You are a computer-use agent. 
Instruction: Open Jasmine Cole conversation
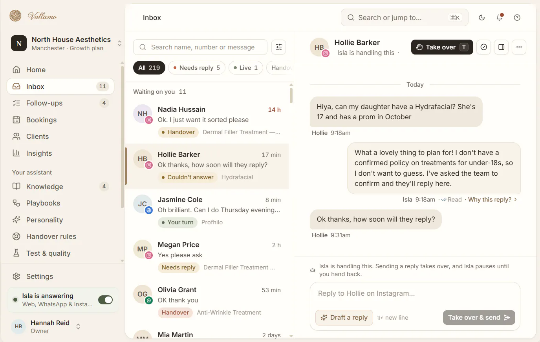pos(207,211)
